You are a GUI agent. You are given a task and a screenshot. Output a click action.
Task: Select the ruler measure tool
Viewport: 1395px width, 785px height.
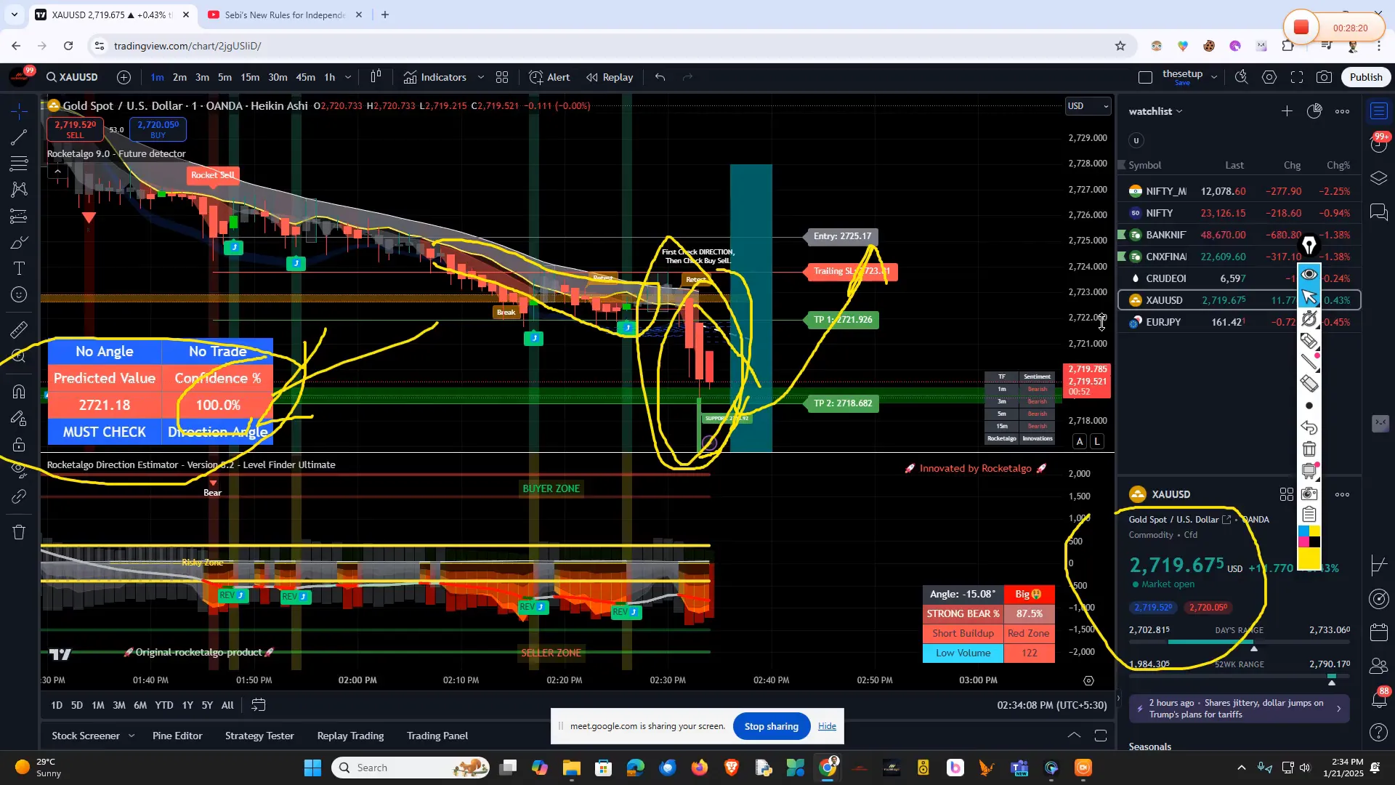(20, 330)
